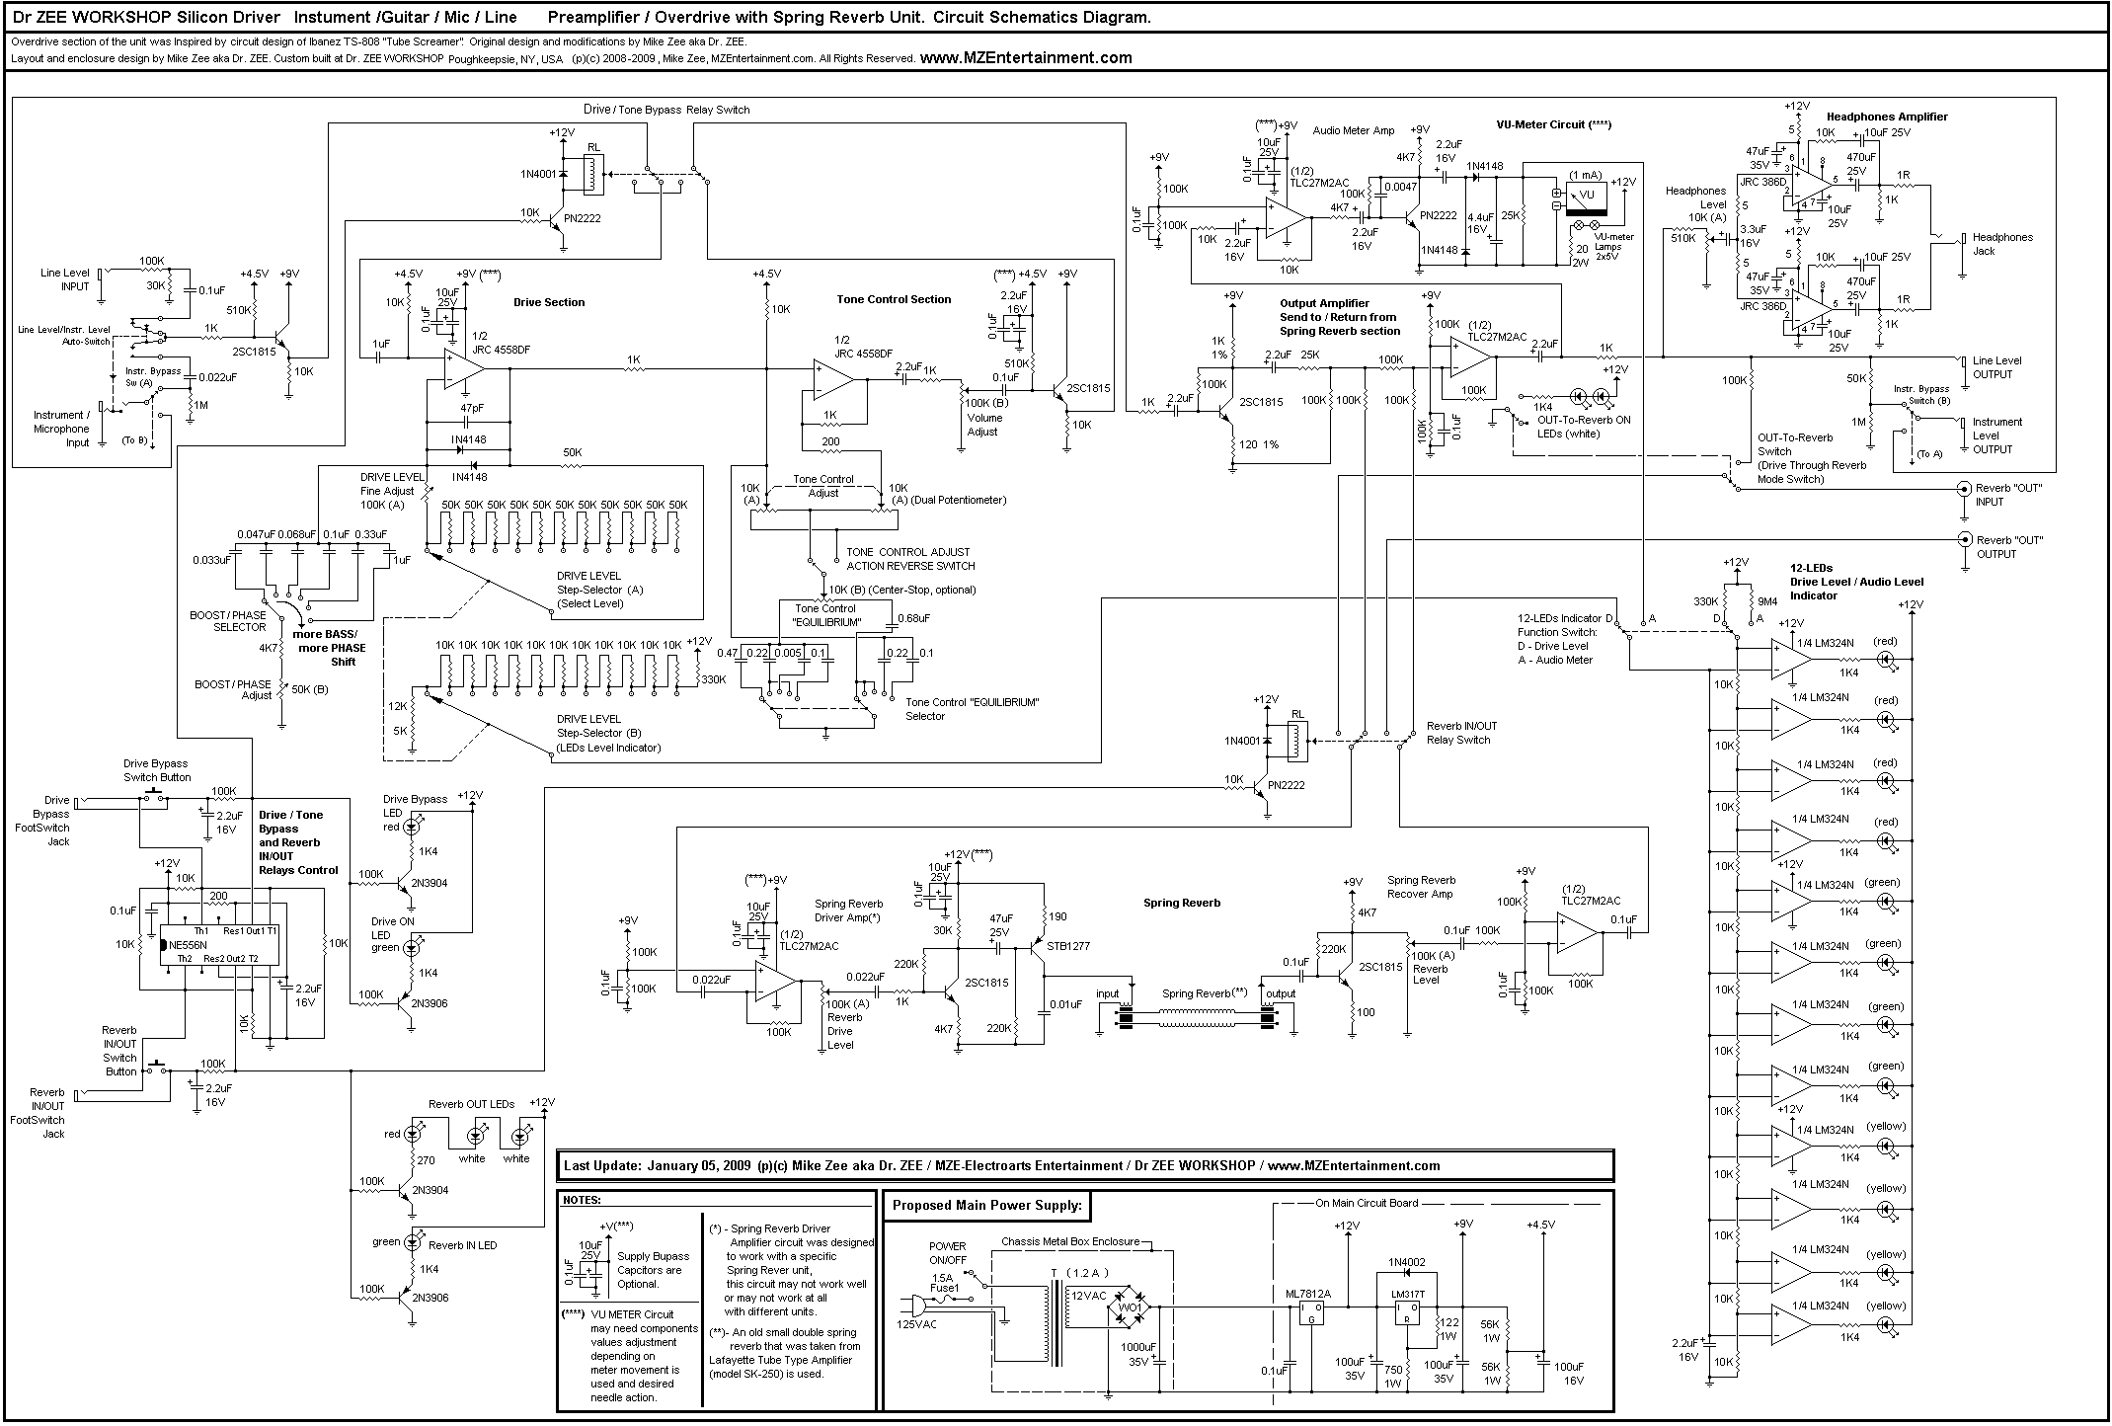Viewport: 2112px width, 1426px height.
Task: Click the Chassis Metal Box Enclosure label
Action: tap(1071, 1241)
